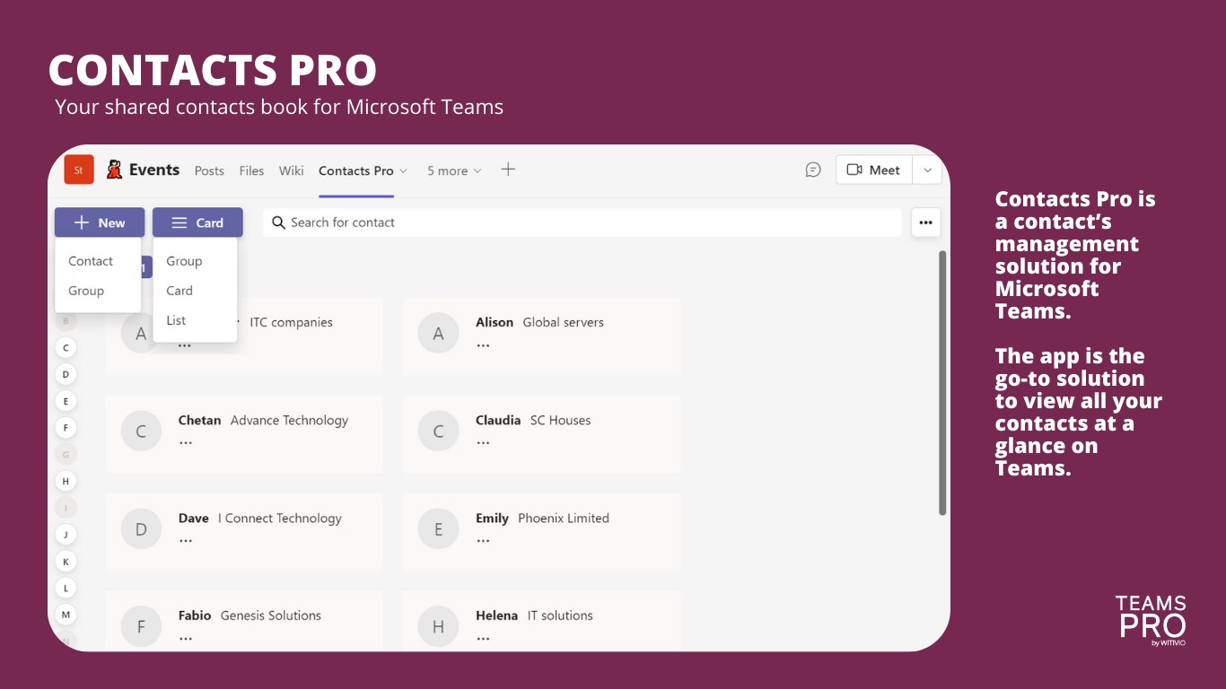
Task: Jump to letter M in alphabet index
Action: pyautogui.click(x=66, y=615)
